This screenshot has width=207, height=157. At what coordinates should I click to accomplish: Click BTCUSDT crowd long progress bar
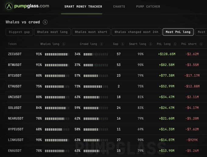(x=96, y=76)
